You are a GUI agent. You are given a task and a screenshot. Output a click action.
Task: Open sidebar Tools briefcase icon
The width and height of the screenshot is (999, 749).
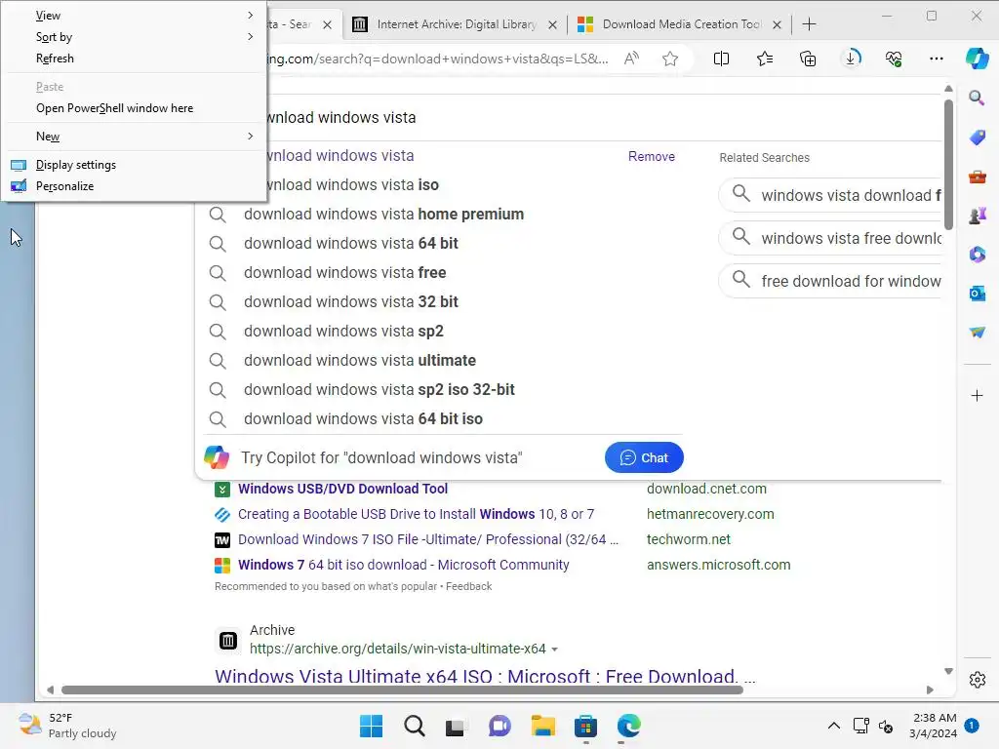977,177
